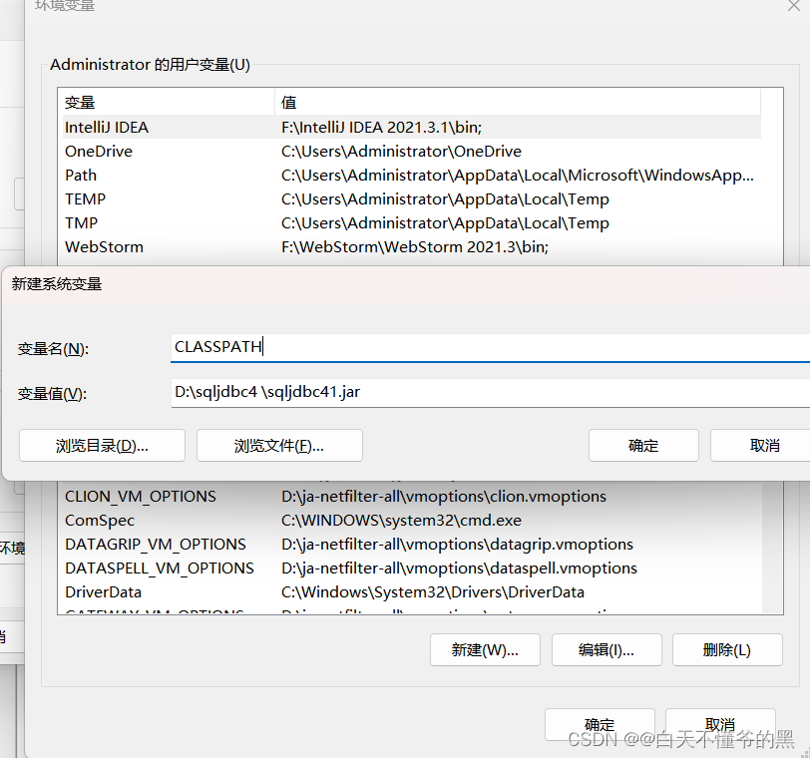The height and width of the screenshot is (758, 810).
Task: Click the value C:\WINDOWS\system32\cmd.exe
Action: coord(401,520)
